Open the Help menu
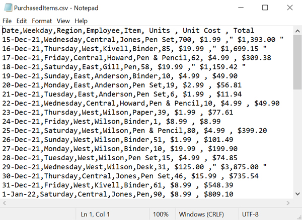302x220 pixels. [x=81, y=21]
